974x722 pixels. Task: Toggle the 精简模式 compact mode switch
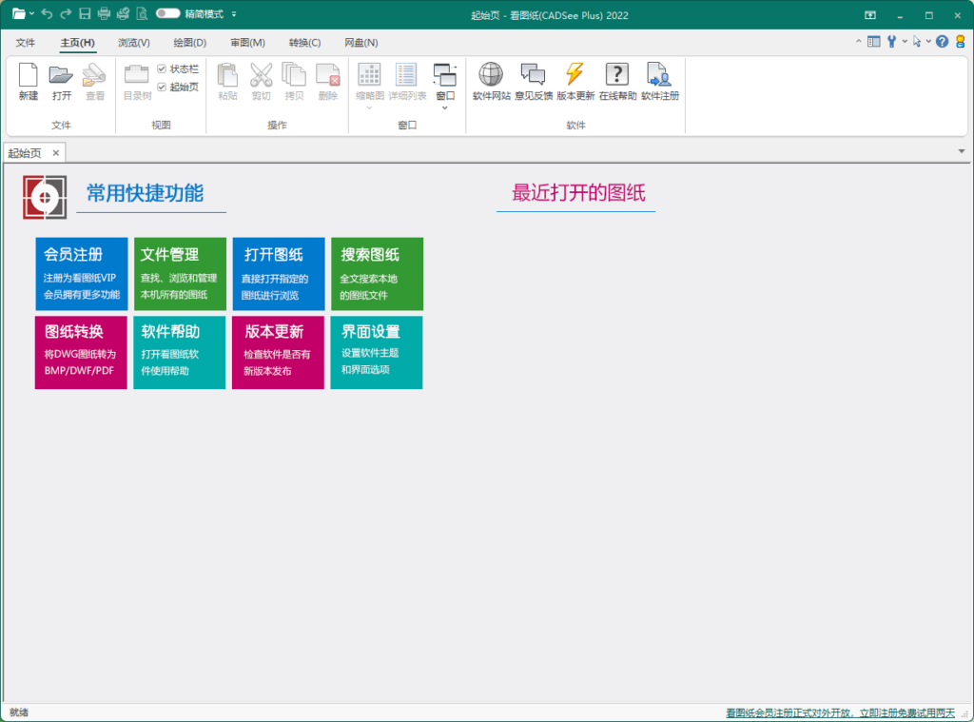(167, 13)
